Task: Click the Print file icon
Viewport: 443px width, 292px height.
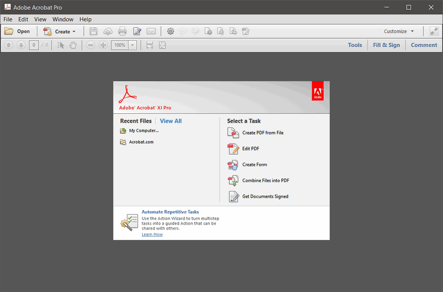Action: click(x=122, y=32)
